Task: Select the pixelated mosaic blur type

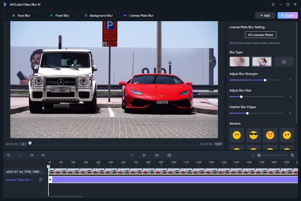Action: 261,61
